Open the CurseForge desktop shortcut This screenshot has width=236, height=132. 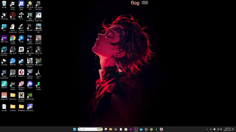point(4,16)
